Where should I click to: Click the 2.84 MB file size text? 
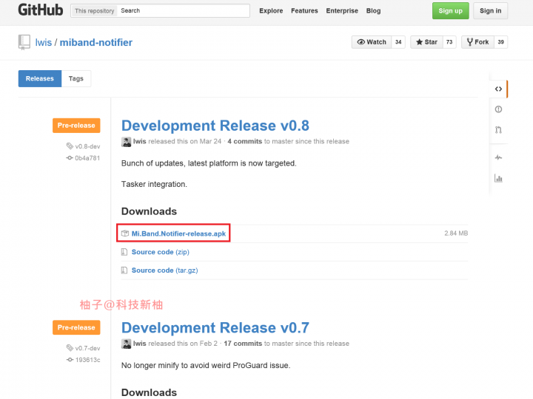click(x=456, y=233)
